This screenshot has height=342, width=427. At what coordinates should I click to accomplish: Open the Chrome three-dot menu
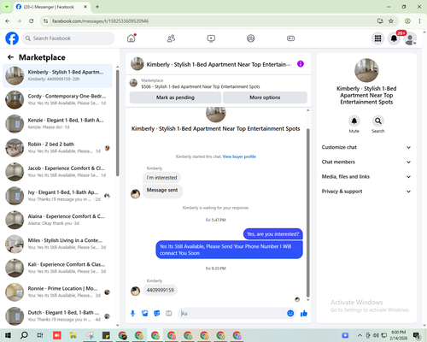point(419,21)
